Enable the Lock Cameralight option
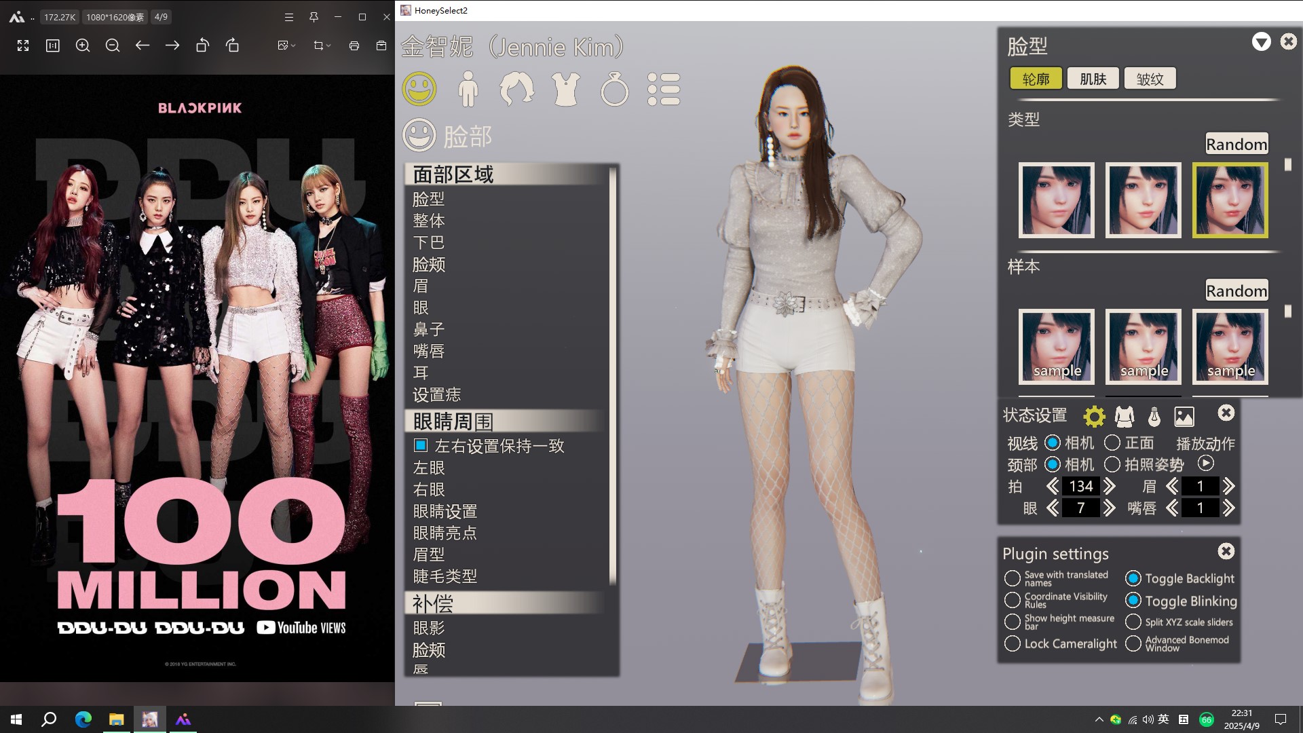Image resolution: width=1303 pixels, height=733 pixels. tap(1013, 643)
